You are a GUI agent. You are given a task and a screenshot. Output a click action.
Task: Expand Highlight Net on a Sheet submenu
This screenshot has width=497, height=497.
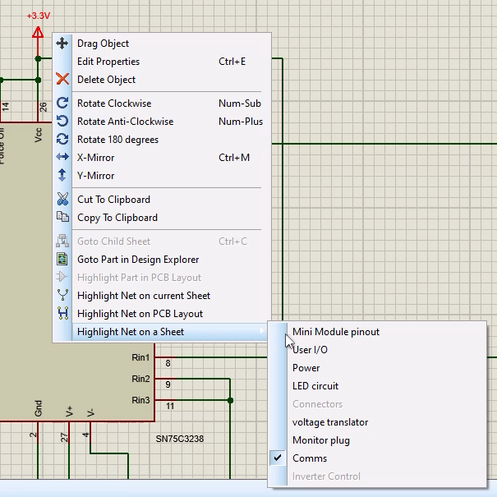pyautogui.click(x=171, y=332)
